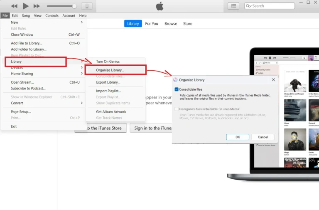
Task: Open the Controls menu
Action: [52, 16]
